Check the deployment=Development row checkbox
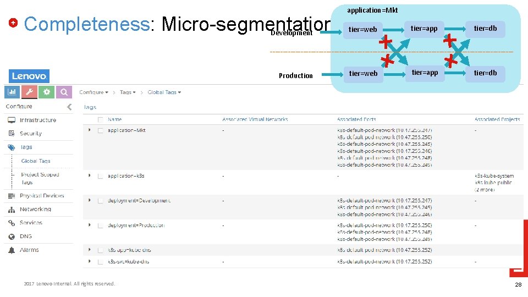Image resolution: width=528 pixels, height=297 pixels. [x=100, y=201]
